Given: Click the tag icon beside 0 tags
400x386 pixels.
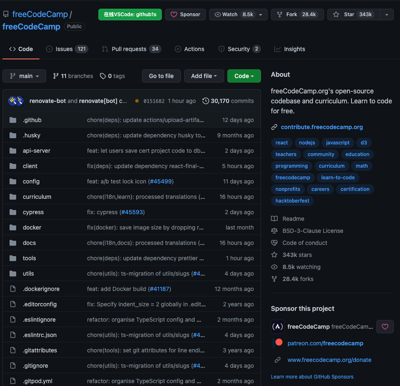Looking at the screenshot, I should (103, 76).
